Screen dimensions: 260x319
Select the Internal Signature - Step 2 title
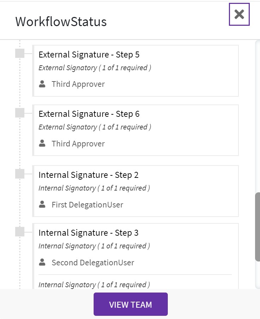[88, 175]
